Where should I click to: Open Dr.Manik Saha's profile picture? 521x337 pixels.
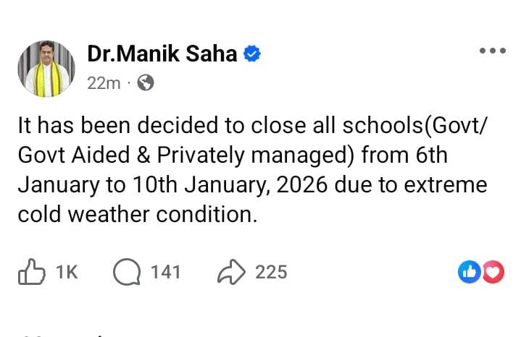(46, 69)
